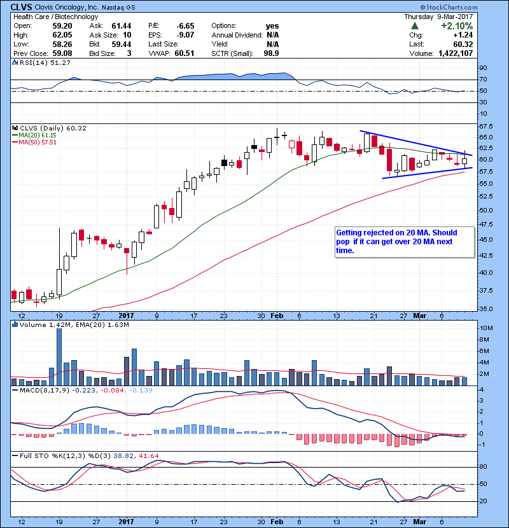Image resolution: width=509 pixels, height=528 pixels.
Task: Click the RSI 70 overbought axis label
Action: coord(484,80)
